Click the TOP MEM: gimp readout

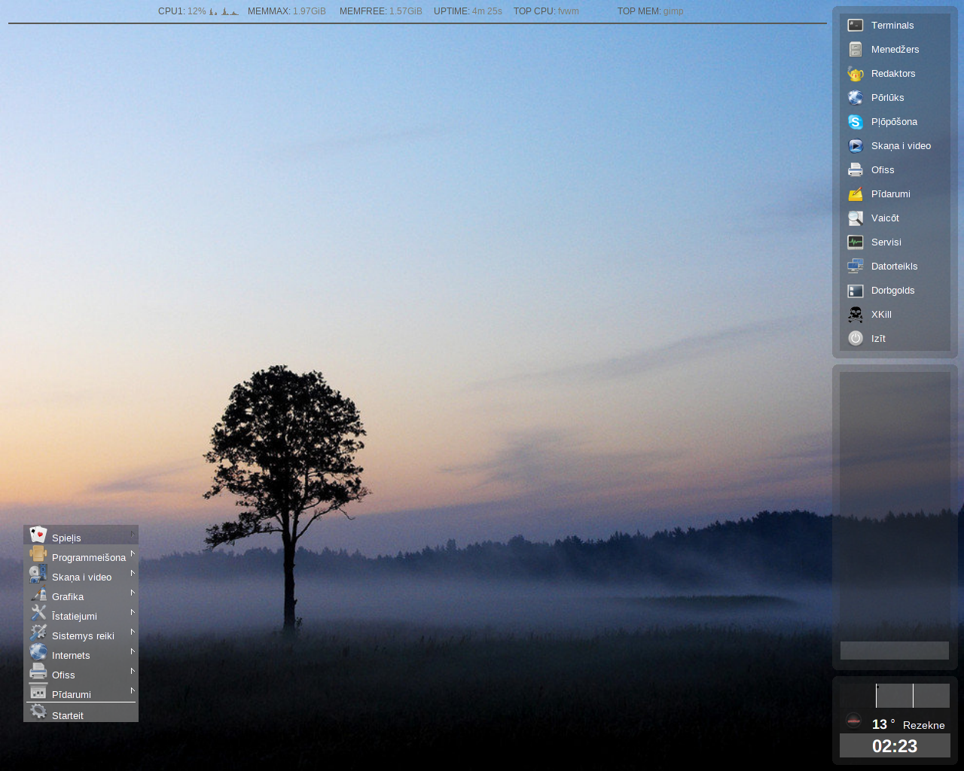tap(651, 11)
